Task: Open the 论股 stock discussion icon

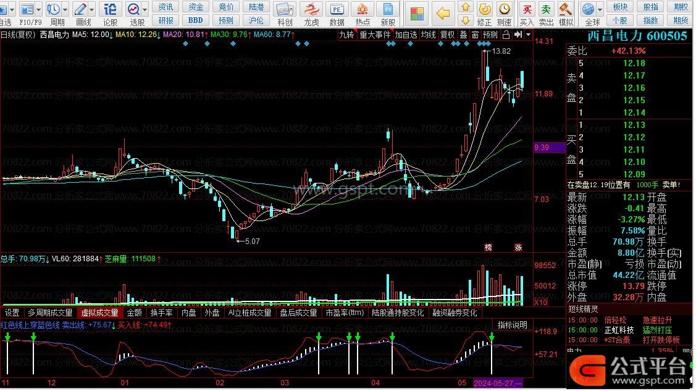Action: point(110,9)
